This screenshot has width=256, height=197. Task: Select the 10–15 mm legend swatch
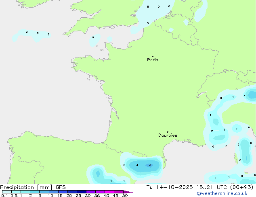pos(54,192)
